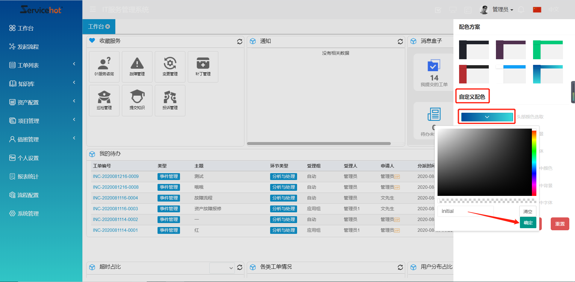Open the 故障管理 service icon

point(137,67)
